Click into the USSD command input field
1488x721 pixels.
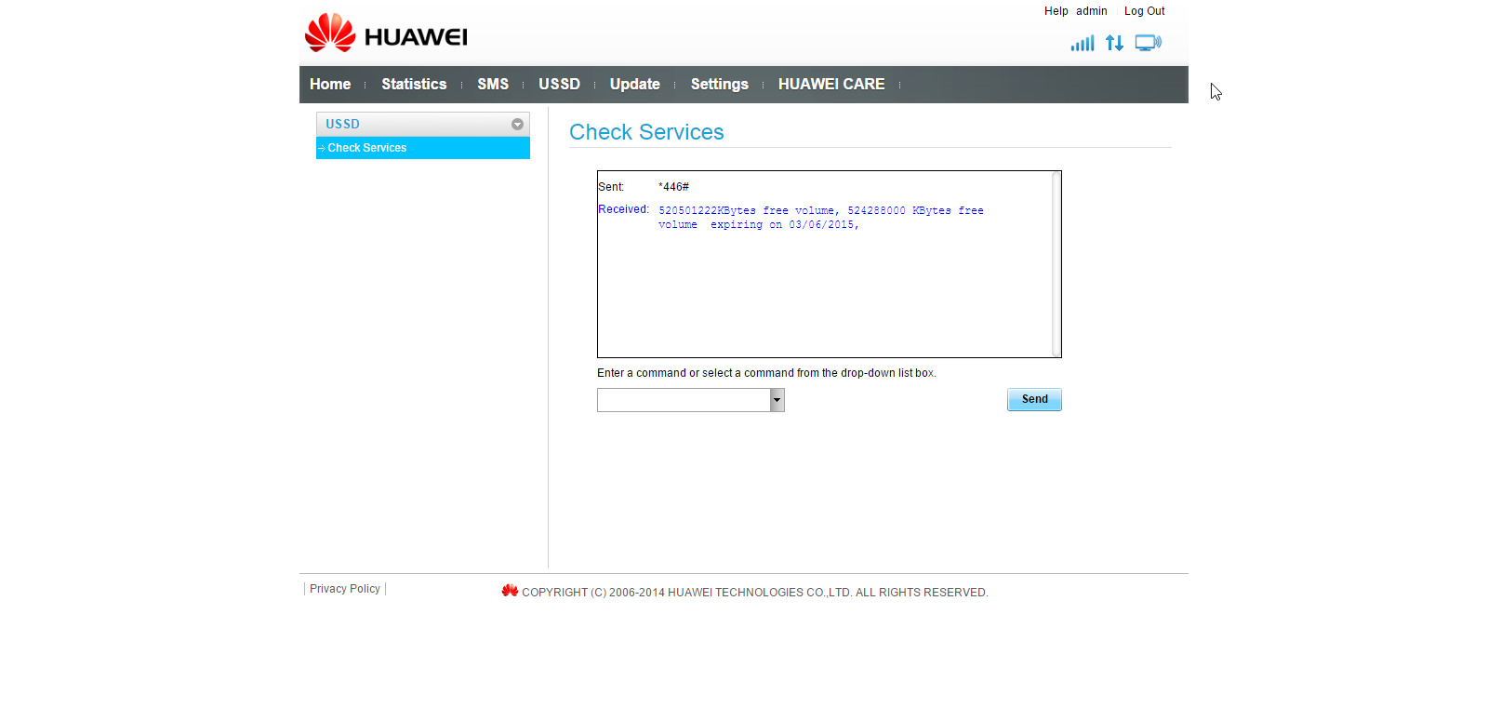pyautogui.click(x=684, y=400)
